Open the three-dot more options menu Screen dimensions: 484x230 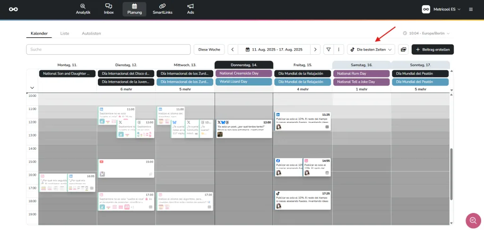point(338,50)
